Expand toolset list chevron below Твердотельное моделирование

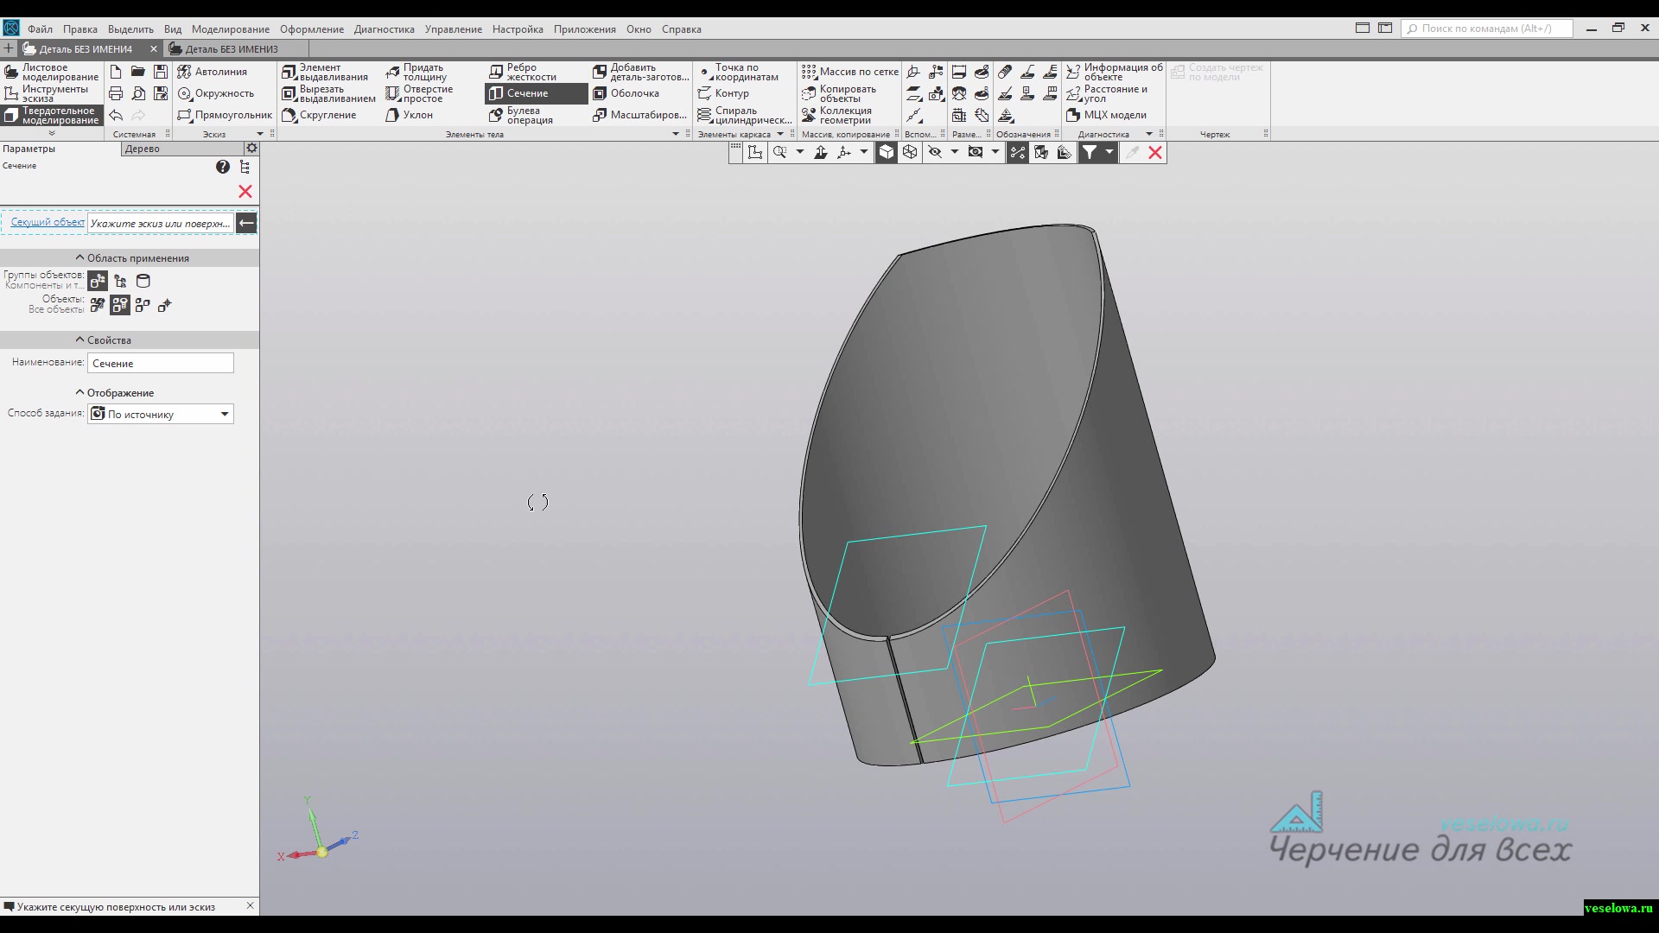(52, 134)
